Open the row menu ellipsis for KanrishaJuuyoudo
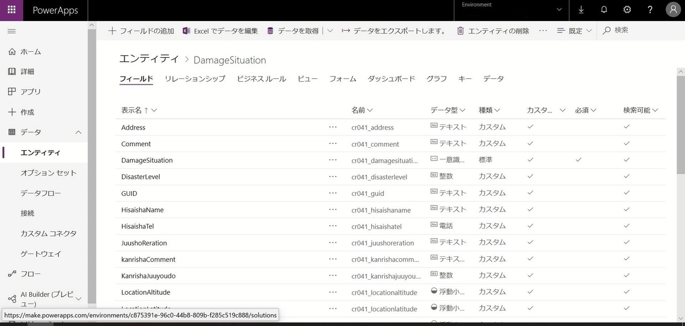Image resolution: width=685 pixels, height=326 pixels. (333, 276)
